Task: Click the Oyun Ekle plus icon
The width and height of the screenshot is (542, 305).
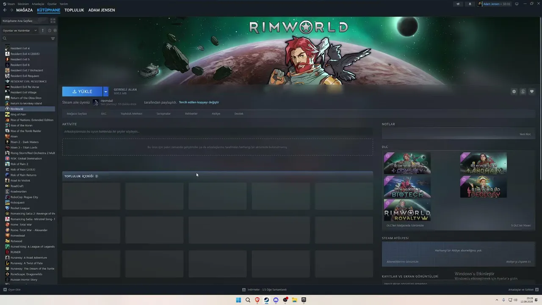Action: (5, 290)
